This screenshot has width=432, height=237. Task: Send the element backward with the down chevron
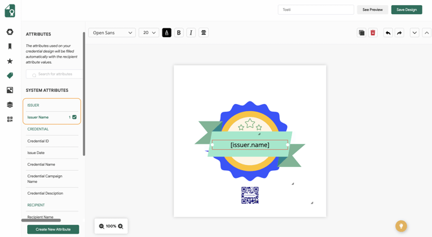415,33
